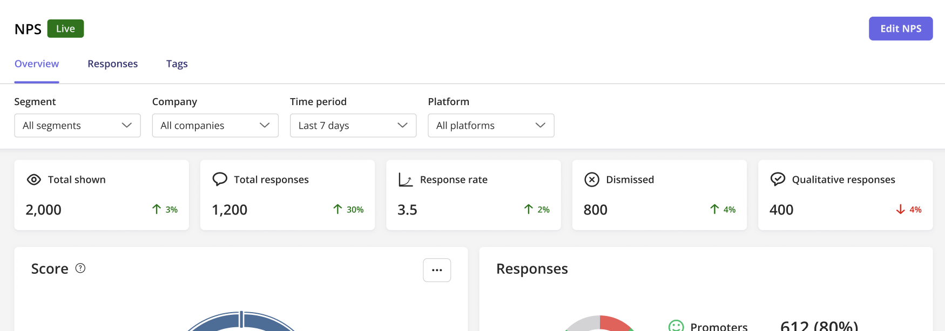Screen dimensions: 945x331
Task: Click the blue Score gauge chart
Action: click(x=241, y=321)
